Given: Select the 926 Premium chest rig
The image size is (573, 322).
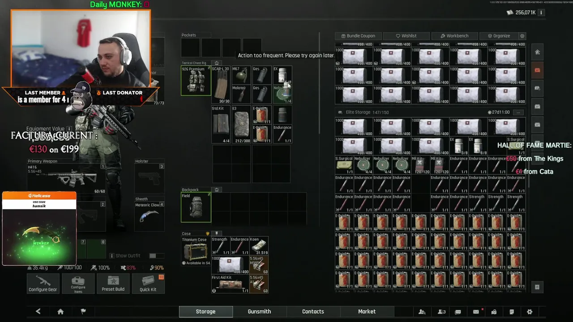Looking at the screenshot, I should 196,81.
